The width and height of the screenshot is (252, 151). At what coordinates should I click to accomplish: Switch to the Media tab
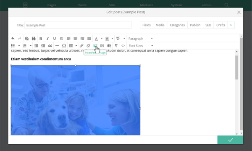click(160, 25)
